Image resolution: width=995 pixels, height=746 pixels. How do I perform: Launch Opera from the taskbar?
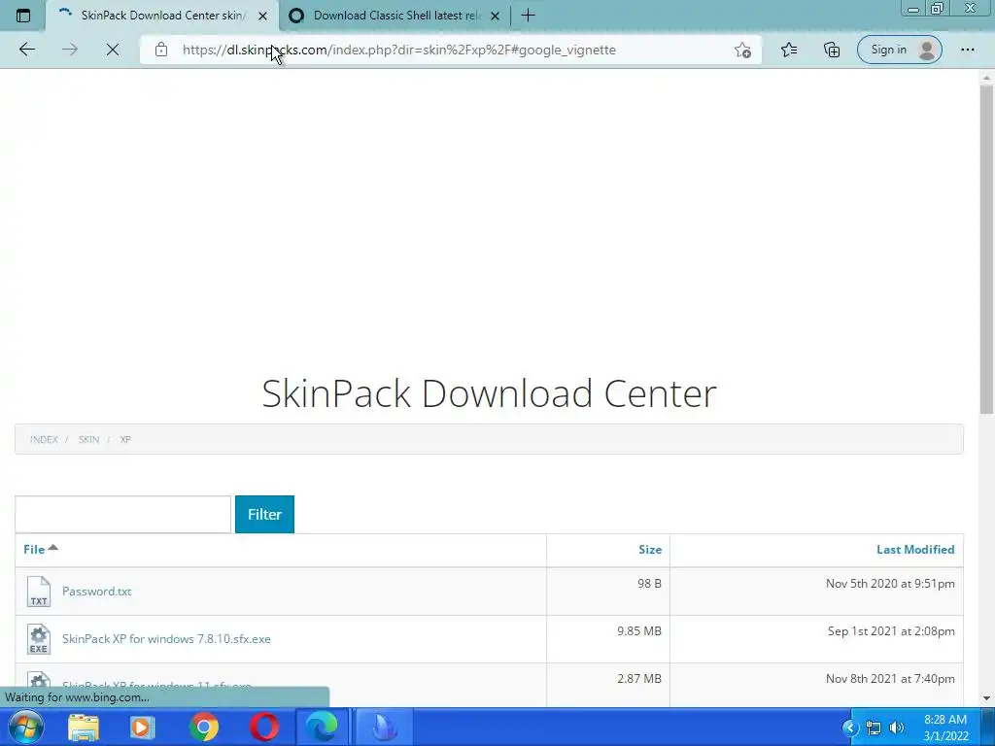pyautogui.click(x=264, y=728)
